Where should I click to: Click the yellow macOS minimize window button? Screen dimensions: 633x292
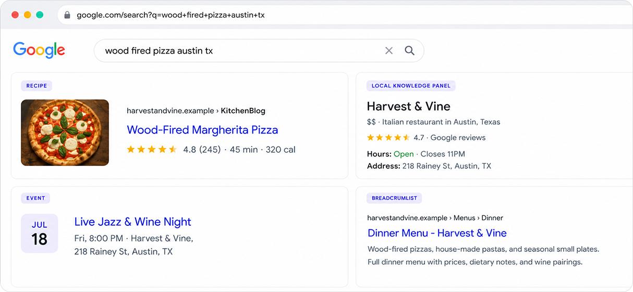27,15
